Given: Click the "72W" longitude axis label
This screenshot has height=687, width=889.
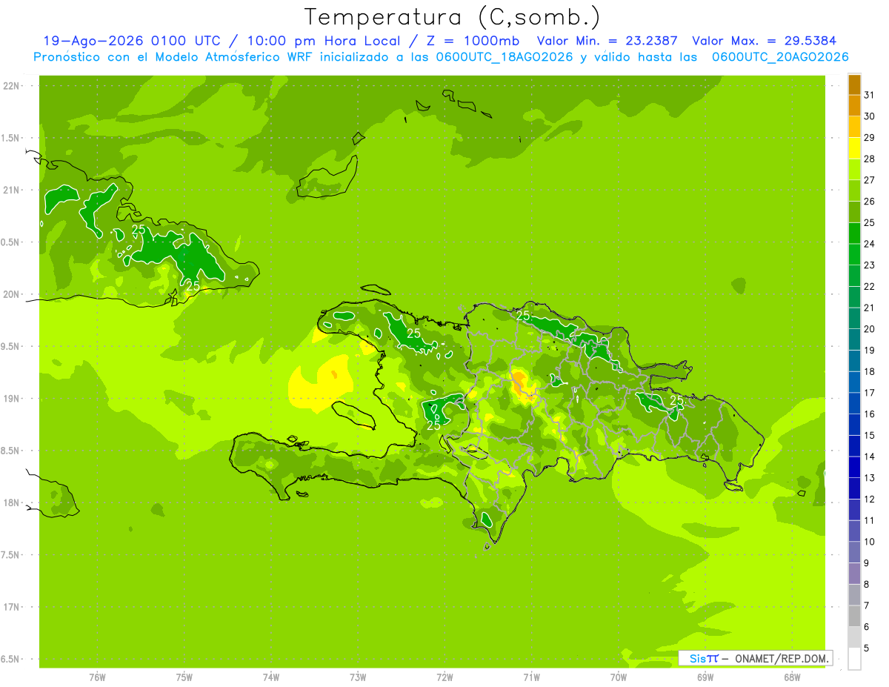Looking at the screenshot, I should [x=445, y=677].
